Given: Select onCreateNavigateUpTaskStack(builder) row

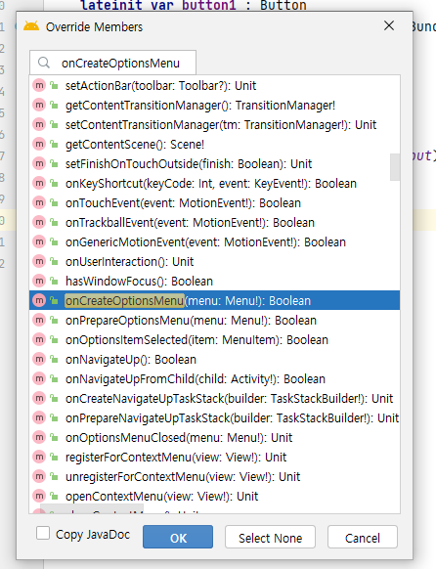Looking at the screenshot, I should (214, 399).
